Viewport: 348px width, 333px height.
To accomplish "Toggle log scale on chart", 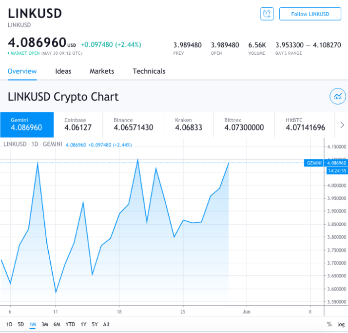I will tap(341, 324).
